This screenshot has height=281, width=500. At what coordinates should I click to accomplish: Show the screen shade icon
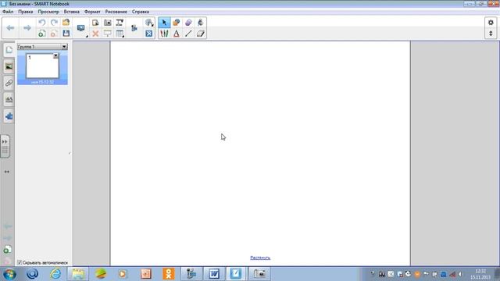pyautogui.click(x=108, y=34)
